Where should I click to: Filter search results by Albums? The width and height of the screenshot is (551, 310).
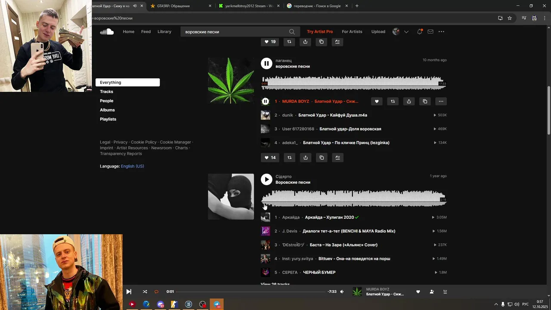(x=108, y=110)
